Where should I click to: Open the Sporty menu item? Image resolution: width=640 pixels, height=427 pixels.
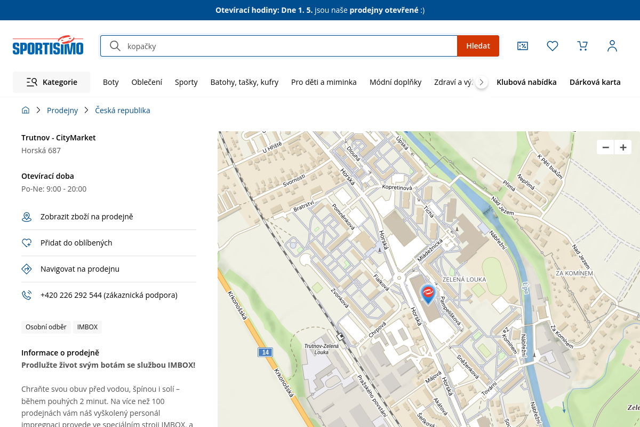click(x=186, y=82)
